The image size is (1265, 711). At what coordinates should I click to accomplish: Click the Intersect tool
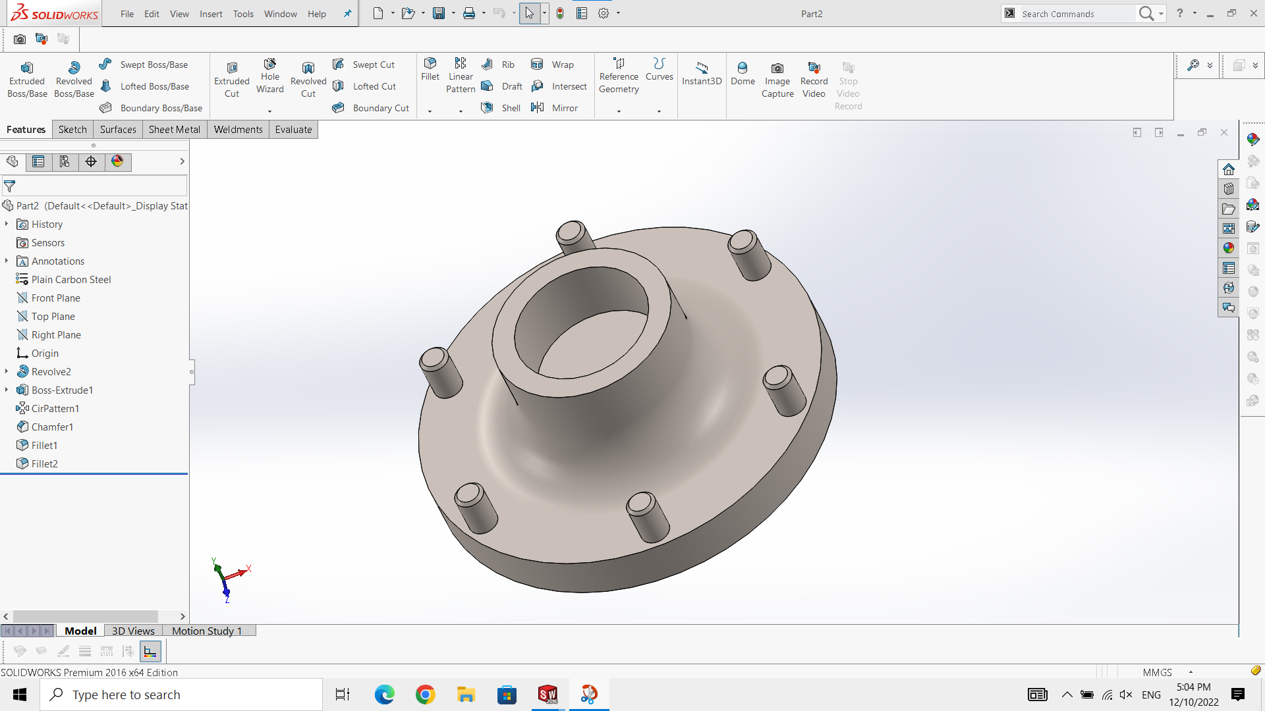[559, 86]
